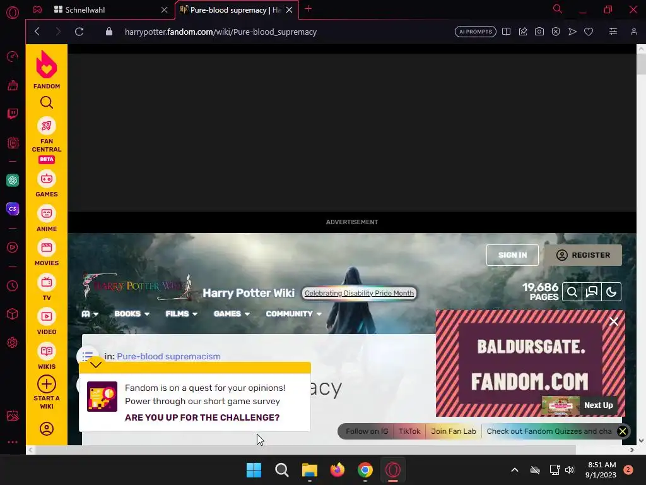The width and height of the screenshot is (646, 485).
Task: Add page to bookmarks heart icon
Action: [589, 32]
